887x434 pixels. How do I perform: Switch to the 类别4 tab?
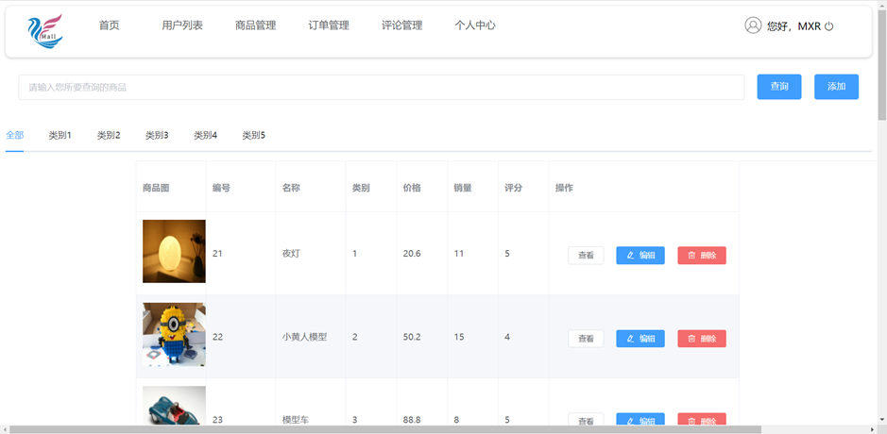(205, 135)
